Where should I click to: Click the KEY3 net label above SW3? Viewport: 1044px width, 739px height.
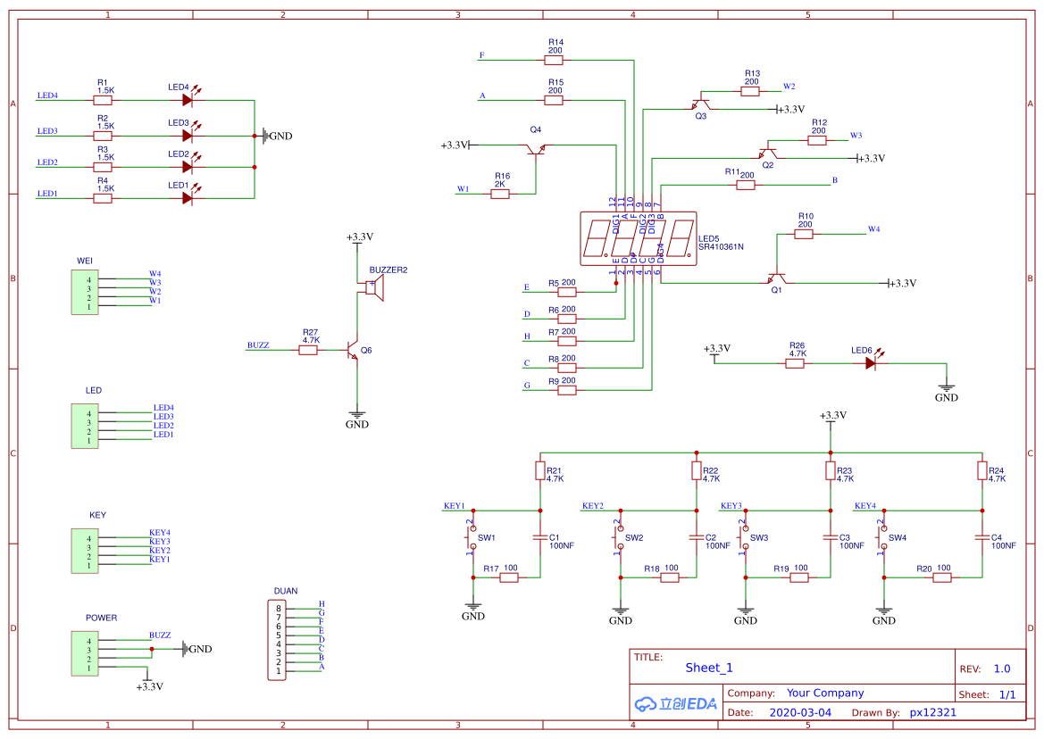coord(731,506)
